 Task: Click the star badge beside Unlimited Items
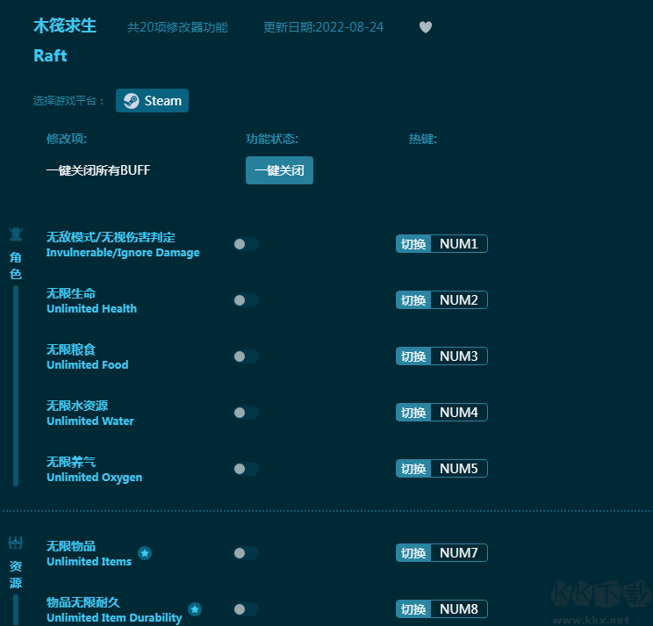[145, 553]
